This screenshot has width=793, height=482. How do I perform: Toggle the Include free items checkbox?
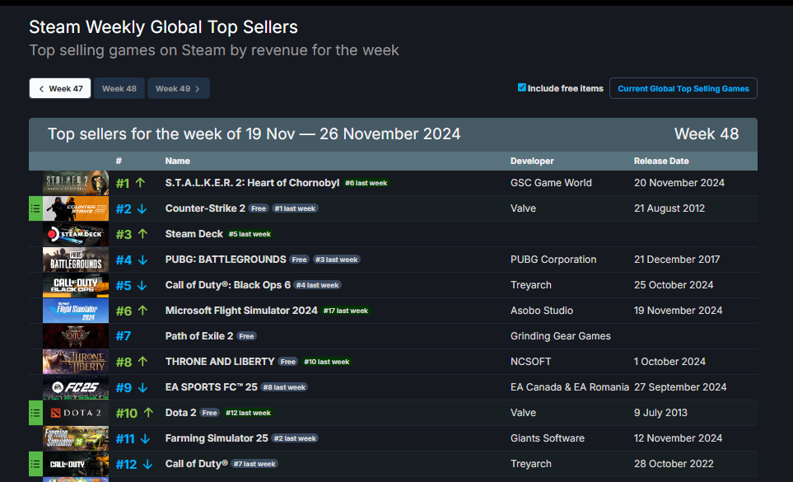[522, 87]
